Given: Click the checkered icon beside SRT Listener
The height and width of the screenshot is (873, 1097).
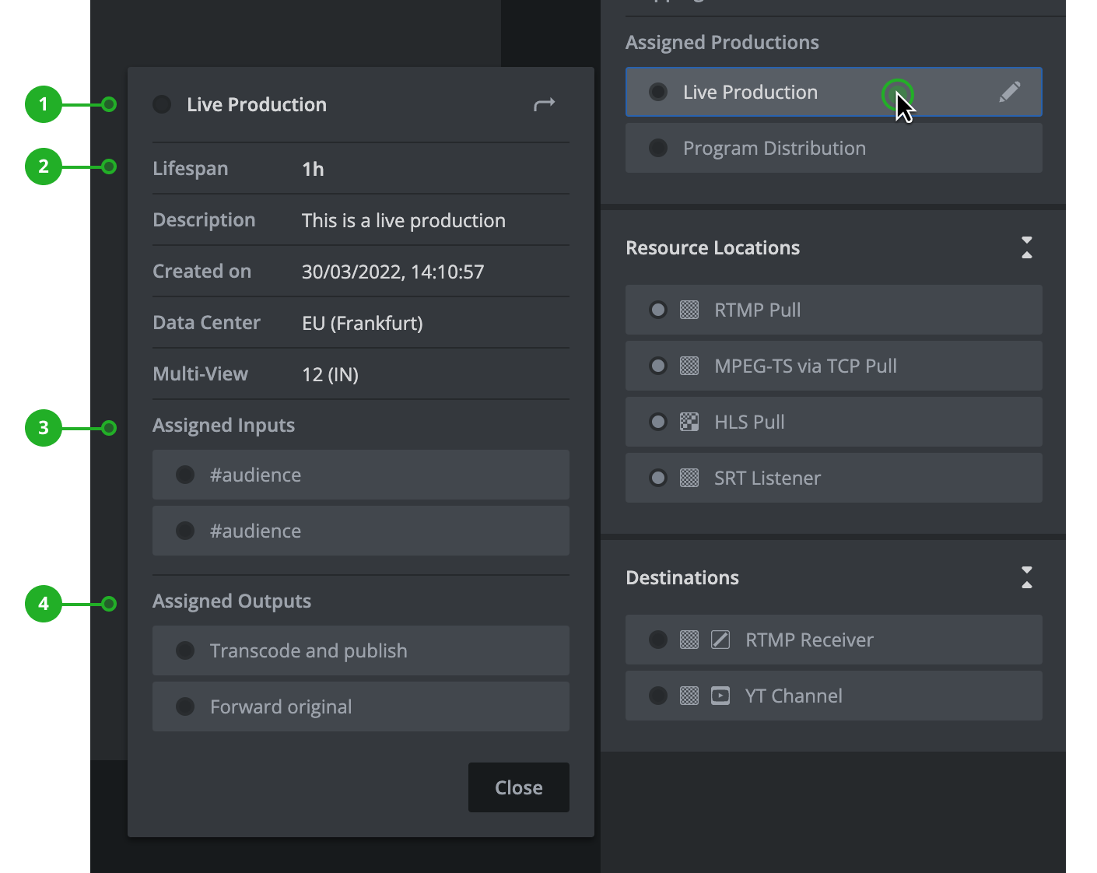Looking at the screenshot, I should click(x=689, y=479).
